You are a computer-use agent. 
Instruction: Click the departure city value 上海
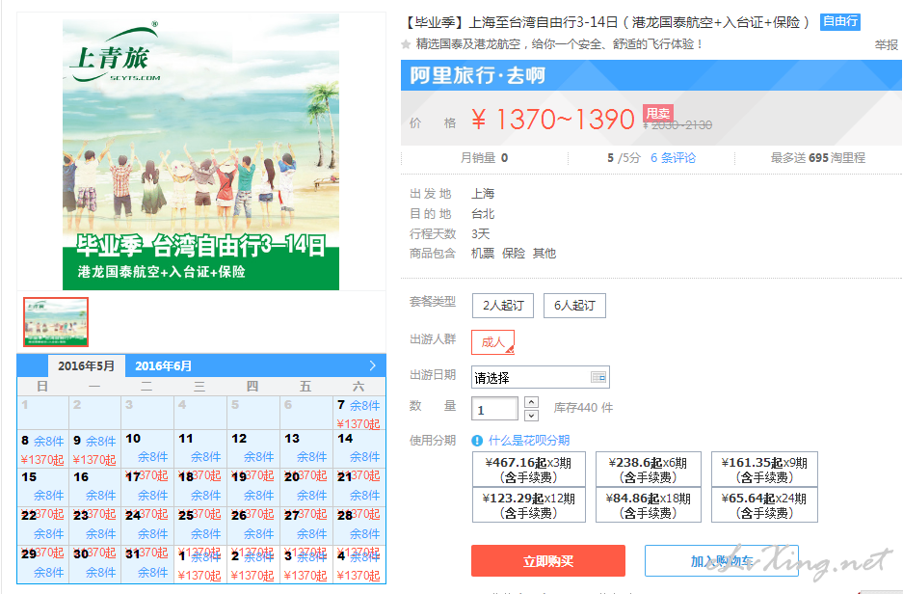coord(483,194)
